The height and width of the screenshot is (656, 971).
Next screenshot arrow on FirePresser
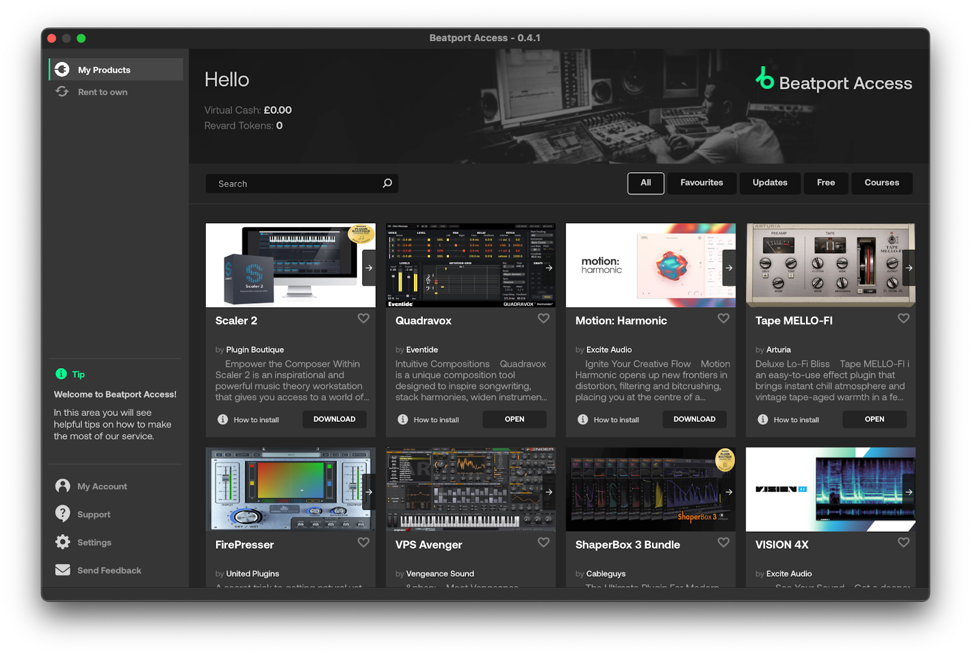coord(369,492)
